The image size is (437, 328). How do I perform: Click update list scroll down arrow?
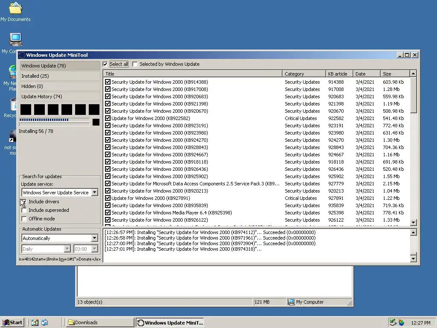pos(414,222)
